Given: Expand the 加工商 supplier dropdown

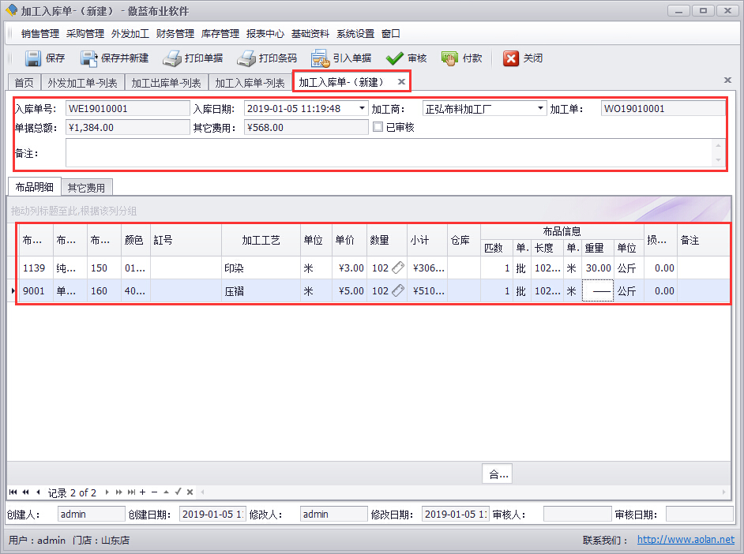Looking at the screenshot, I should tap(541, 109).
